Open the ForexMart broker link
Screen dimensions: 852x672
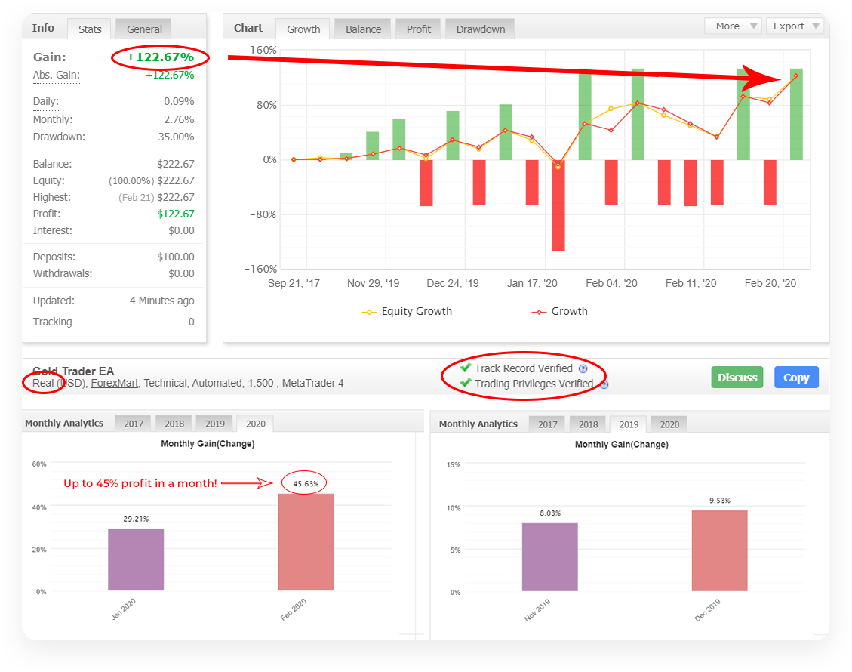click(x=114, y=383)
